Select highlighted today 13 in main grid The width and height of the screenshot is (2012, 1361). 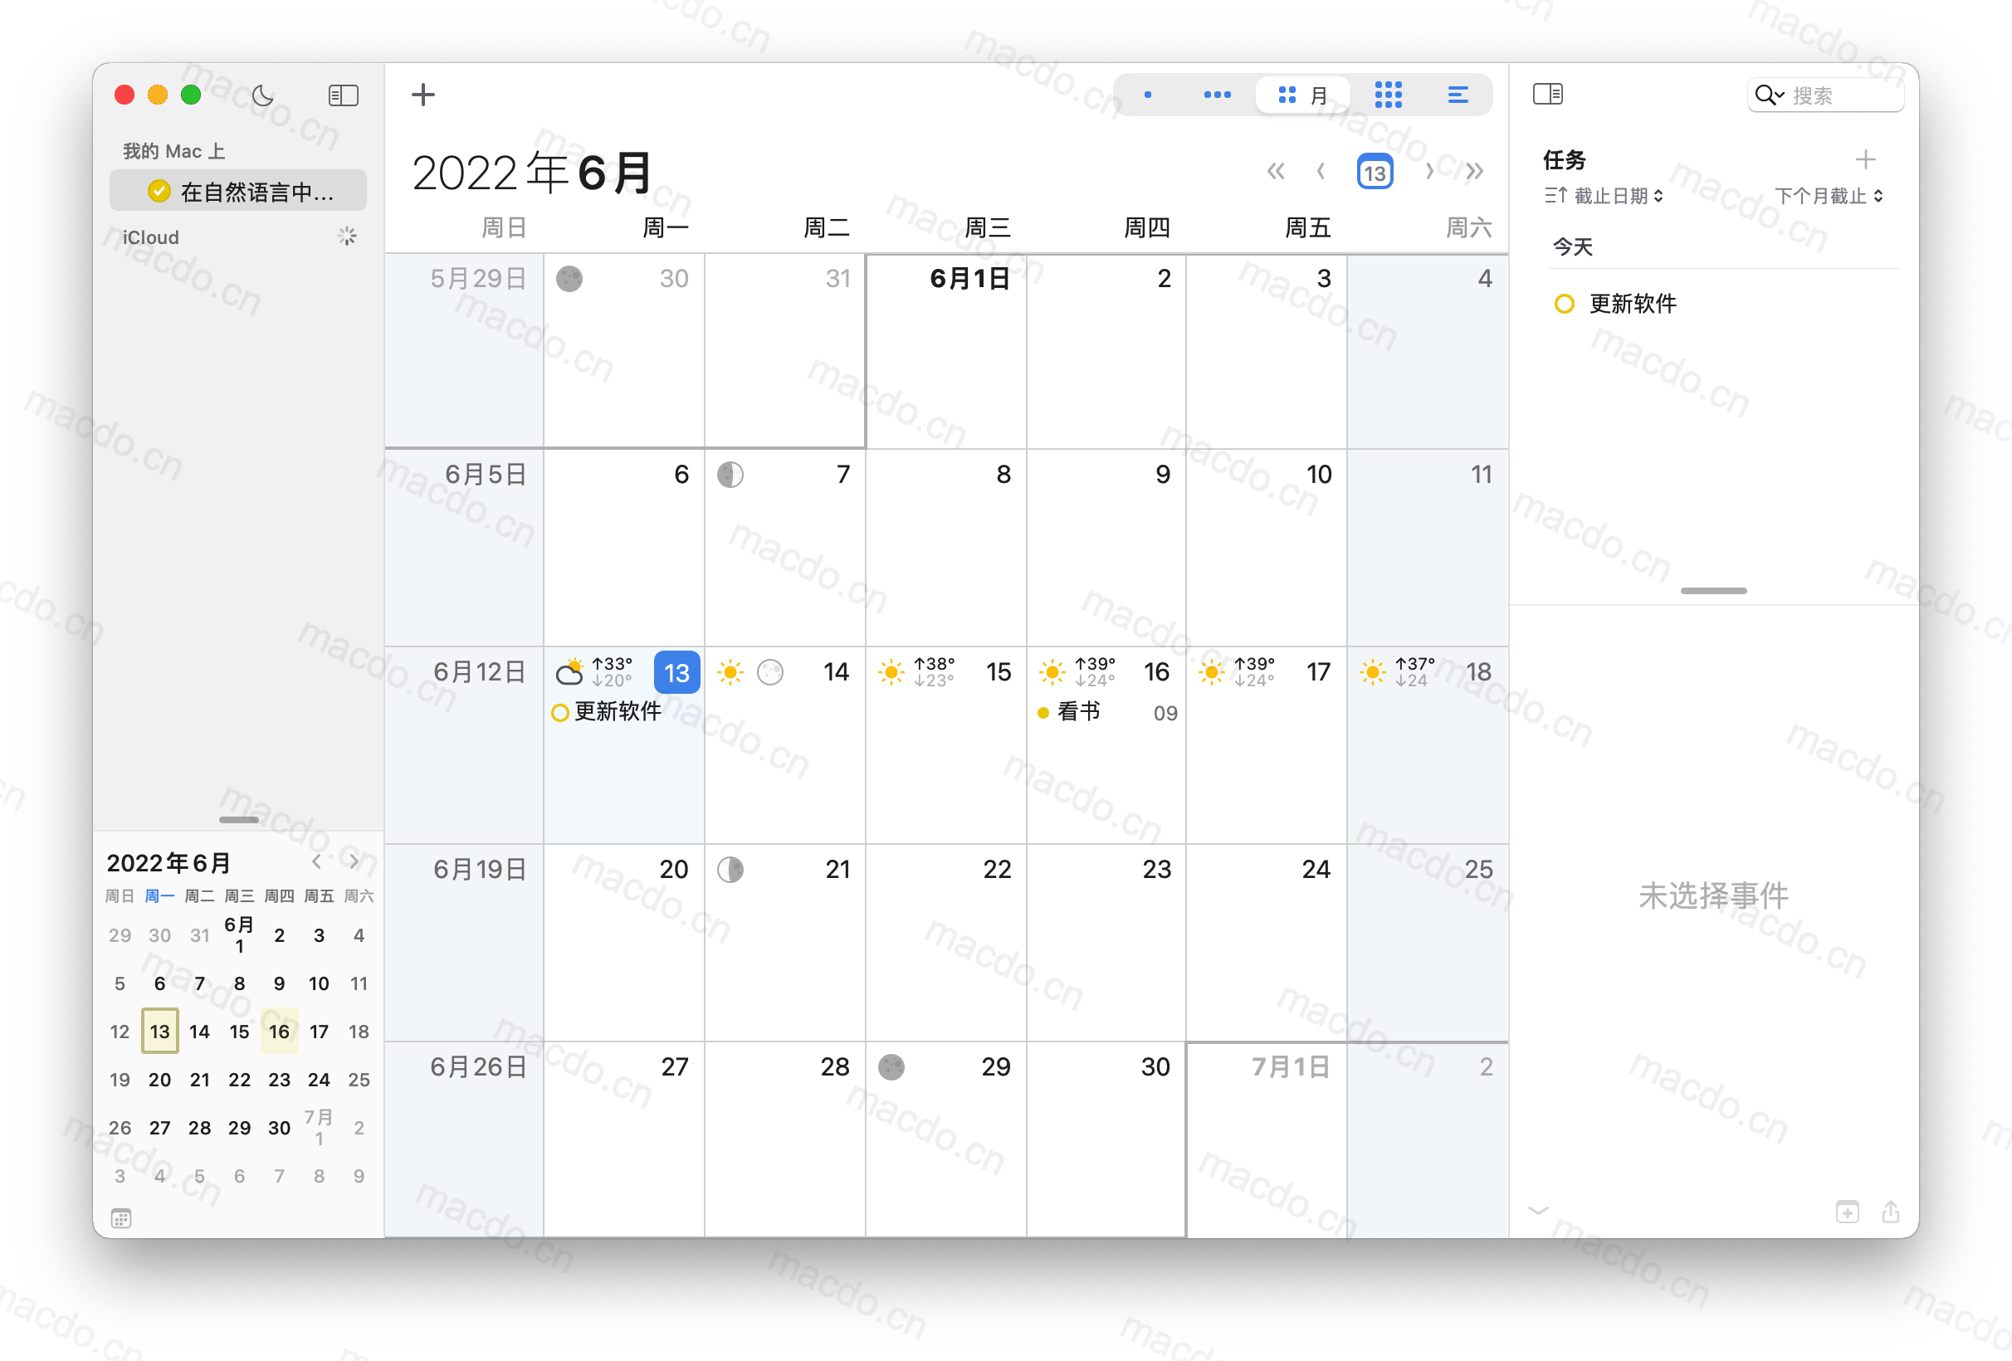[676, 673]
